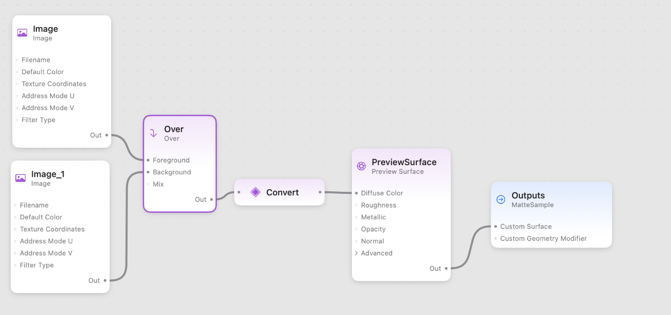This screenshot has width=671, height=315.
Task: Click Diffuse Color input on PreviewSurface
Action: tap(357, 193)
